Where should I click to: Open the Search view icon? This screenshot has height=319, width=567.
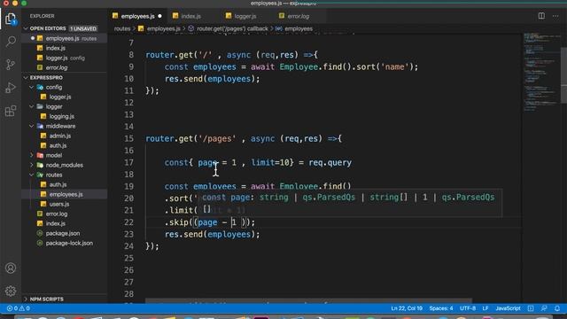(11, 42)
